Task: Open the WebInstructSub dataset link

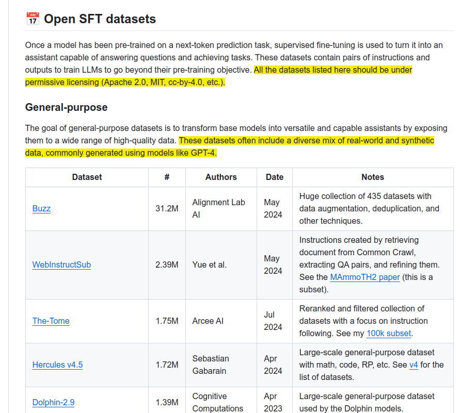Action: (61, 265)
